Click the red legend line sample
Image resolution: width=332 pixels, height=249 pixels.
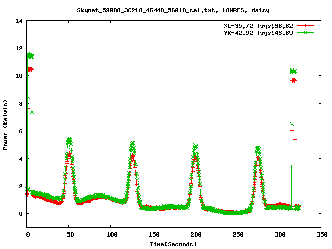tap(305, 26)
